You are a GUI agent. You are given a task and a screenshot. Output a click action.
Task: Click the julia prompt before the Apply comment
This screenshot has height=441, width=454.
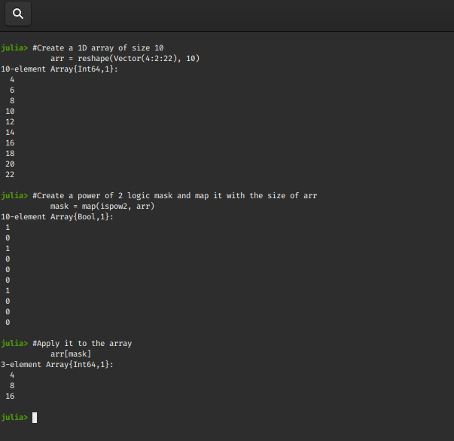point(14,343)
